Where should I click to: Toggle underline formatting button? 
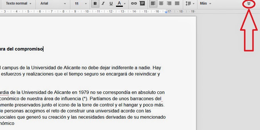(x=111, y=4)
